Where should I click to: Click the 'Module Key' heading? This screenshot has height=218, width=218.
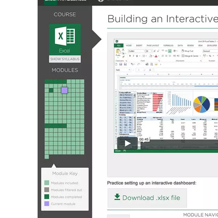[x=65, y=174]
